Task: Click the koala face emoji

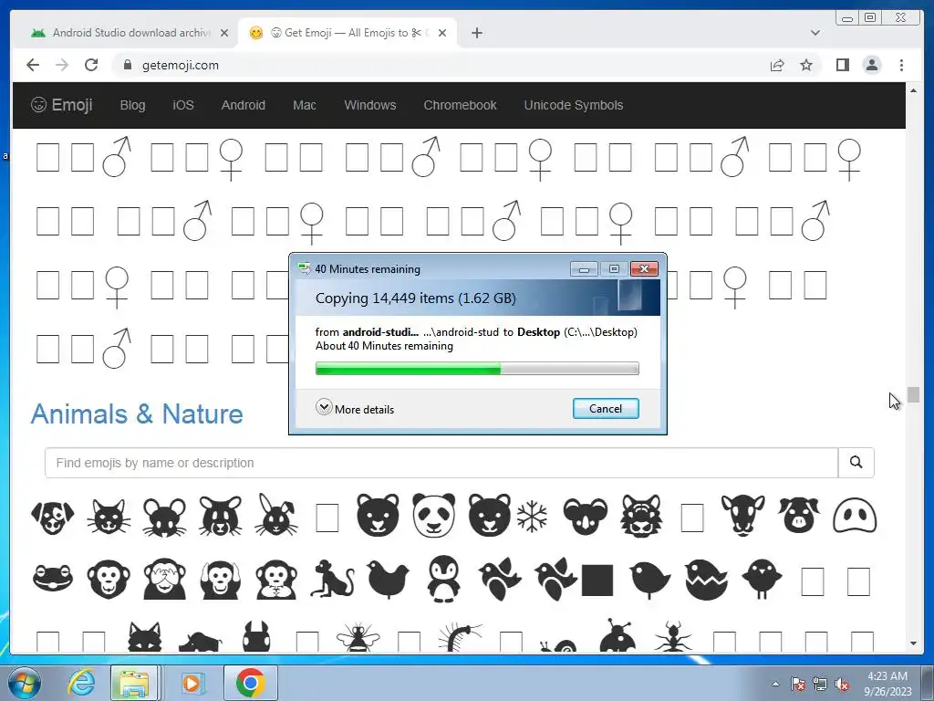Action: pyautogui.click(x=586, y=517)
